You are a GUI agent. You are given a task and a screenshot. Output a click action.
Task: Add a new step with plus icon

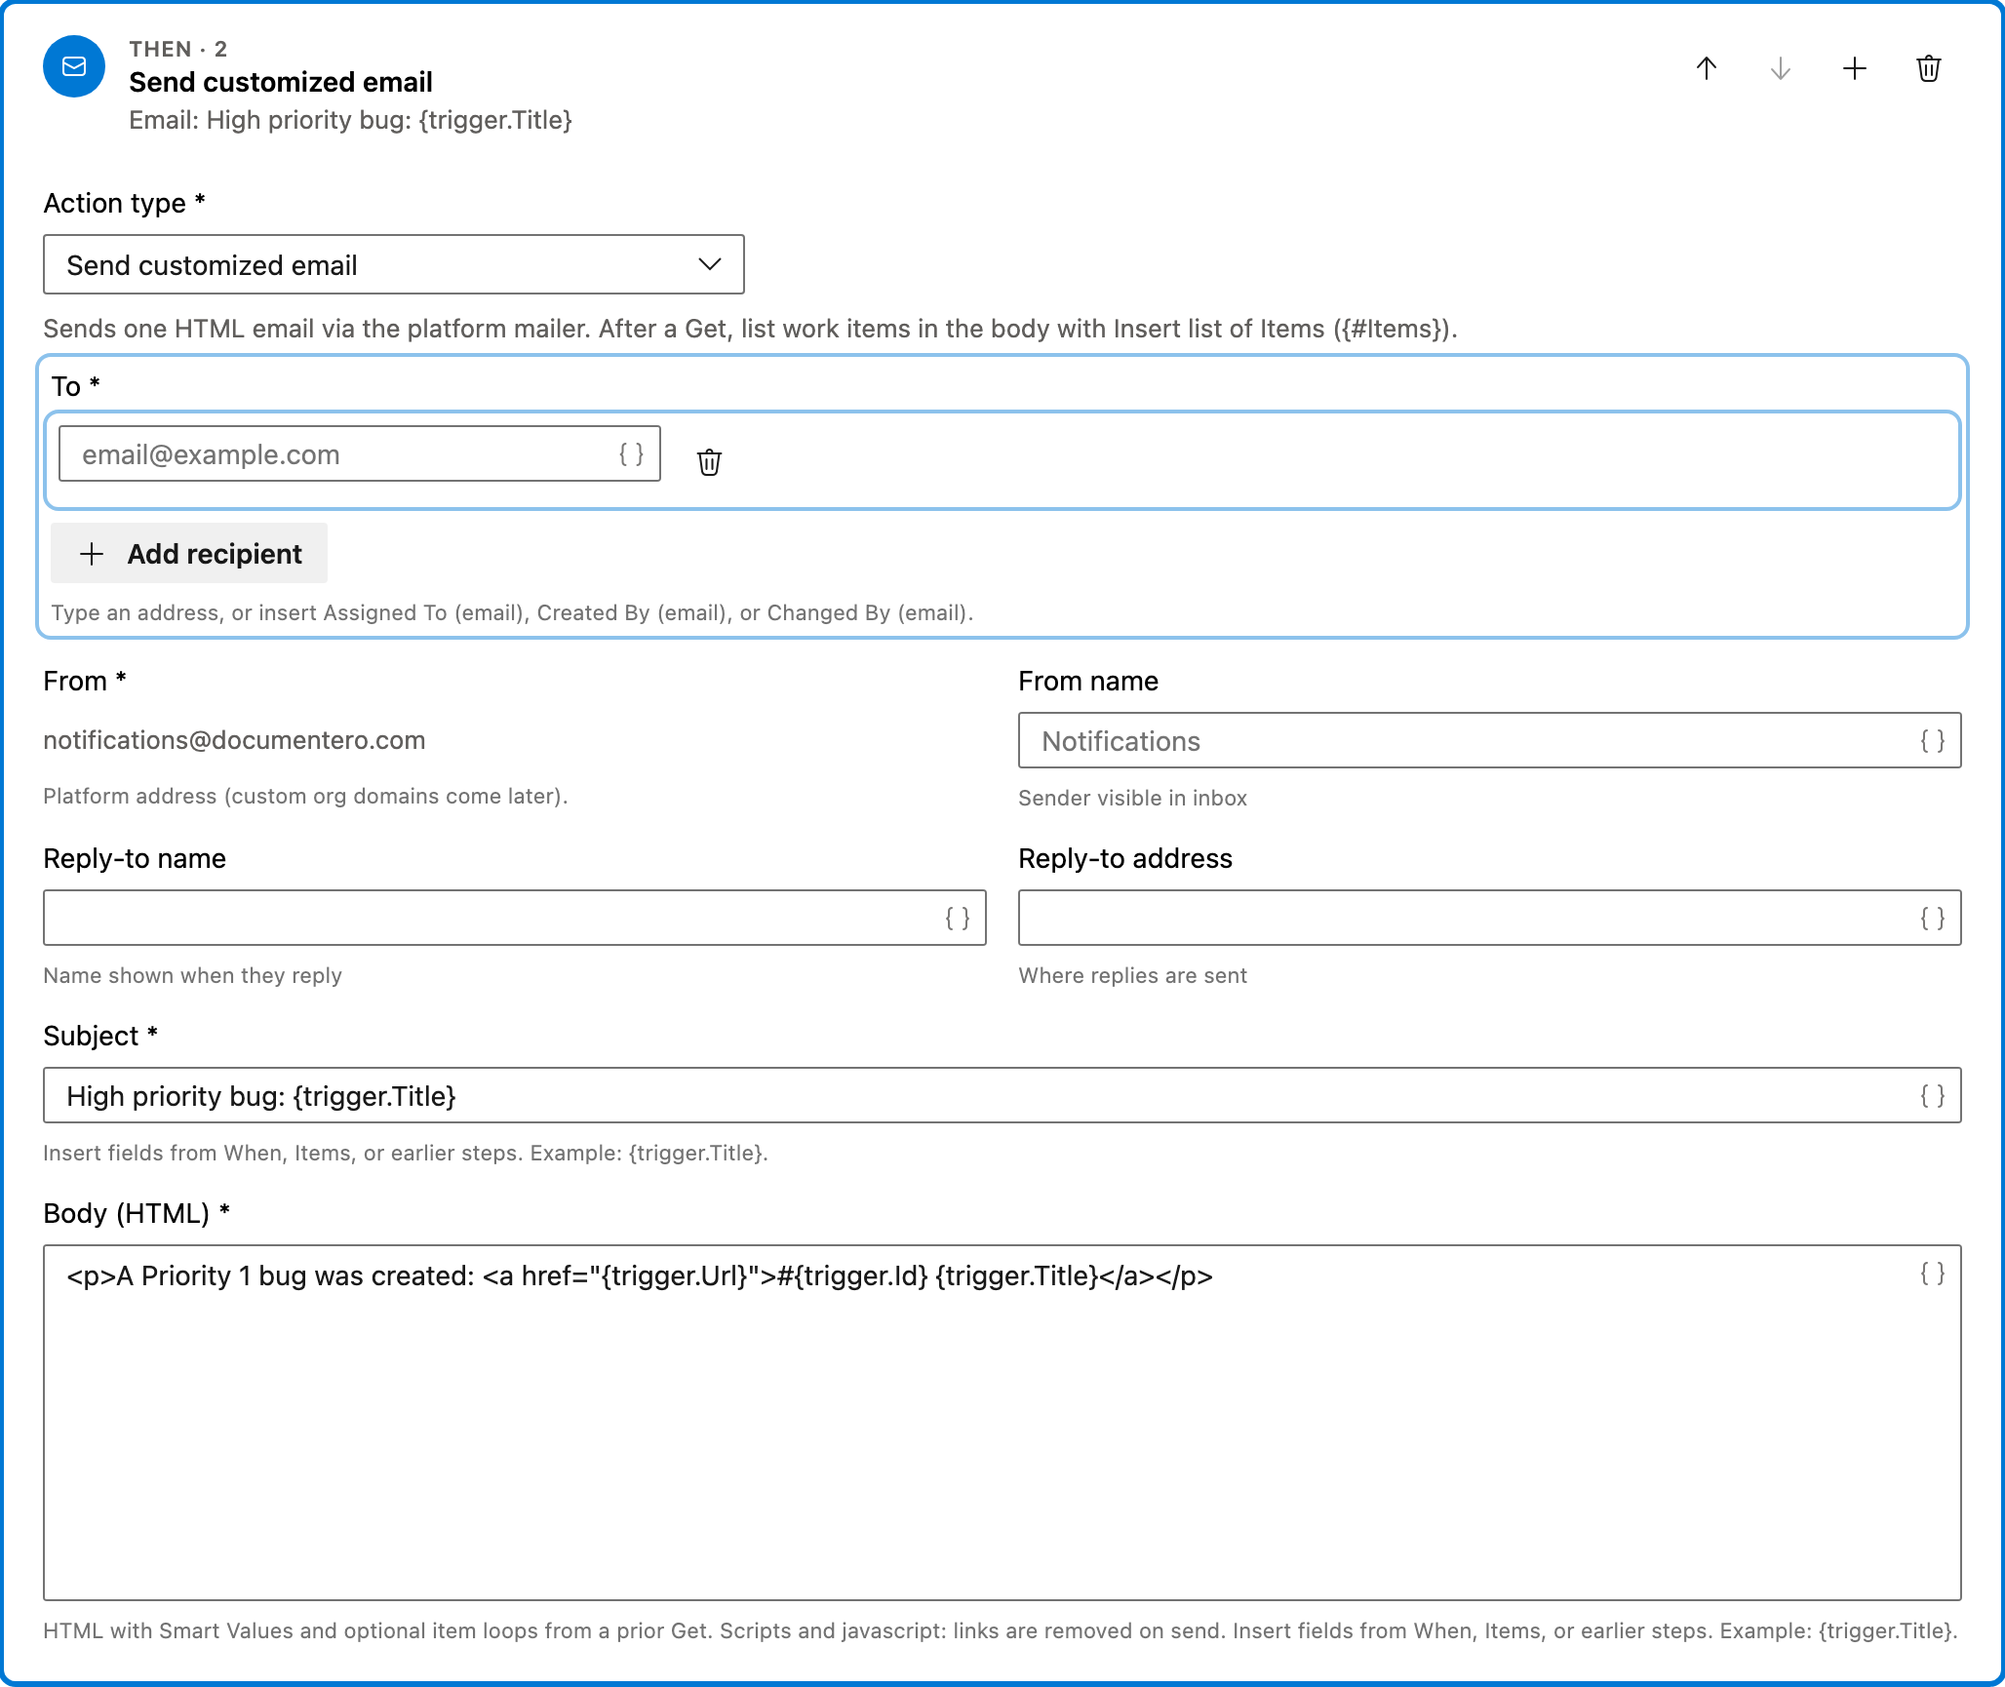[x=1855, y=68]
